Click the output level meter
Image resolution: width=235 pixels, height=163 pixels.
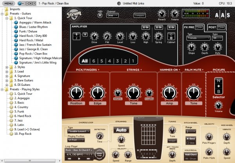point(195,14)
